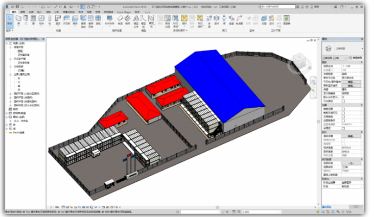Screen dimensions: 374x217
Task: Toggle the Annotation Crop checkbox
Action: pyautogui.click(x=343, y=116)
